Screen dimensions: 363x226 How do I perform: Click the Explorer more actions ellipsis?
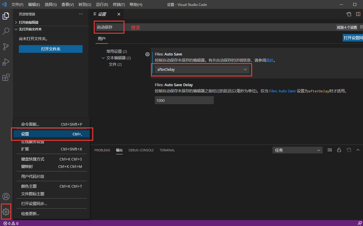tap(81, 14)
